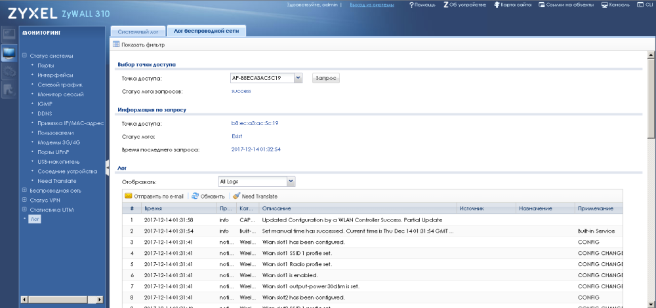Click the Запрос query button
The width and height of the screenshot is (656, 308).
(x=326, y=78)
